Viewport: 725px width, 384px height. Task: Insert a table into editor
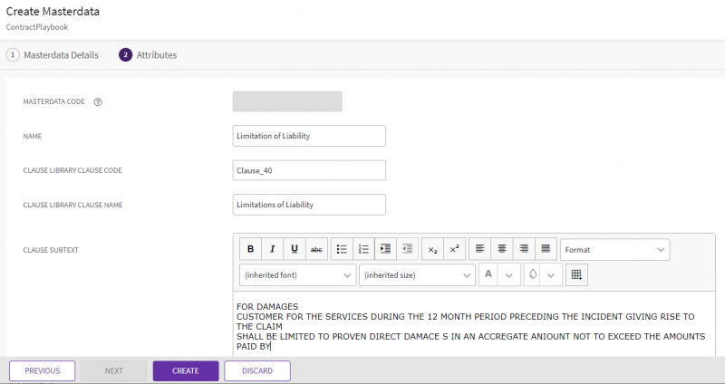point(577,274)
